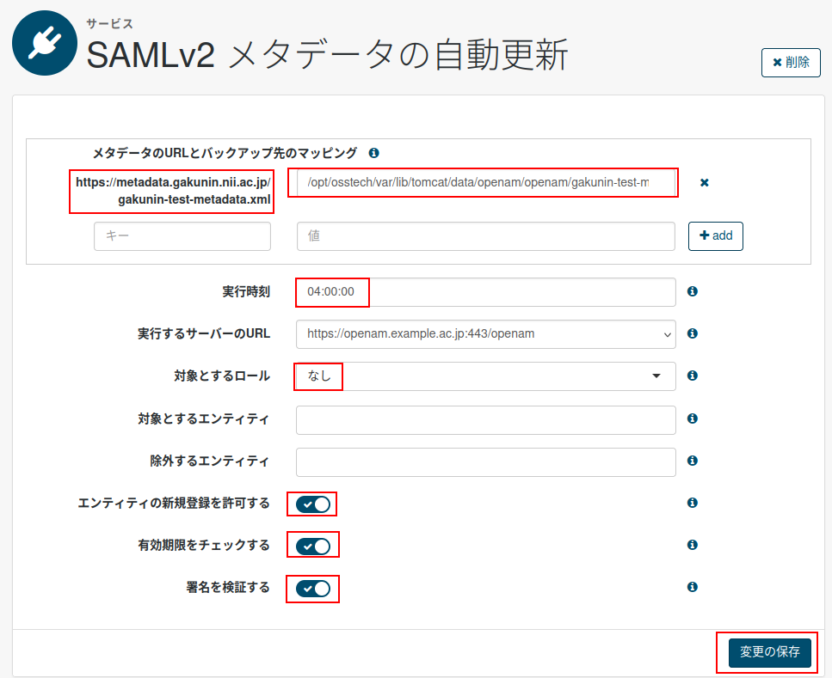Show help info for 実行時刻 field

coord(692,291)
